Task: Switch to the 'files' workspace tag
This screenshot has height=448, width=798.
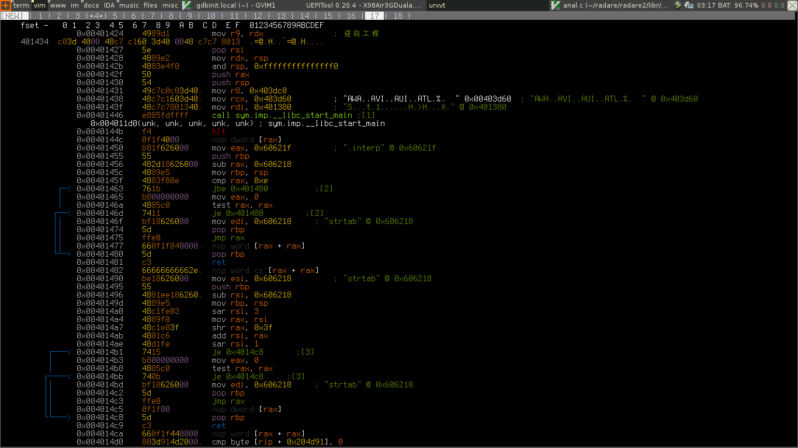Action: pos(151,5)
